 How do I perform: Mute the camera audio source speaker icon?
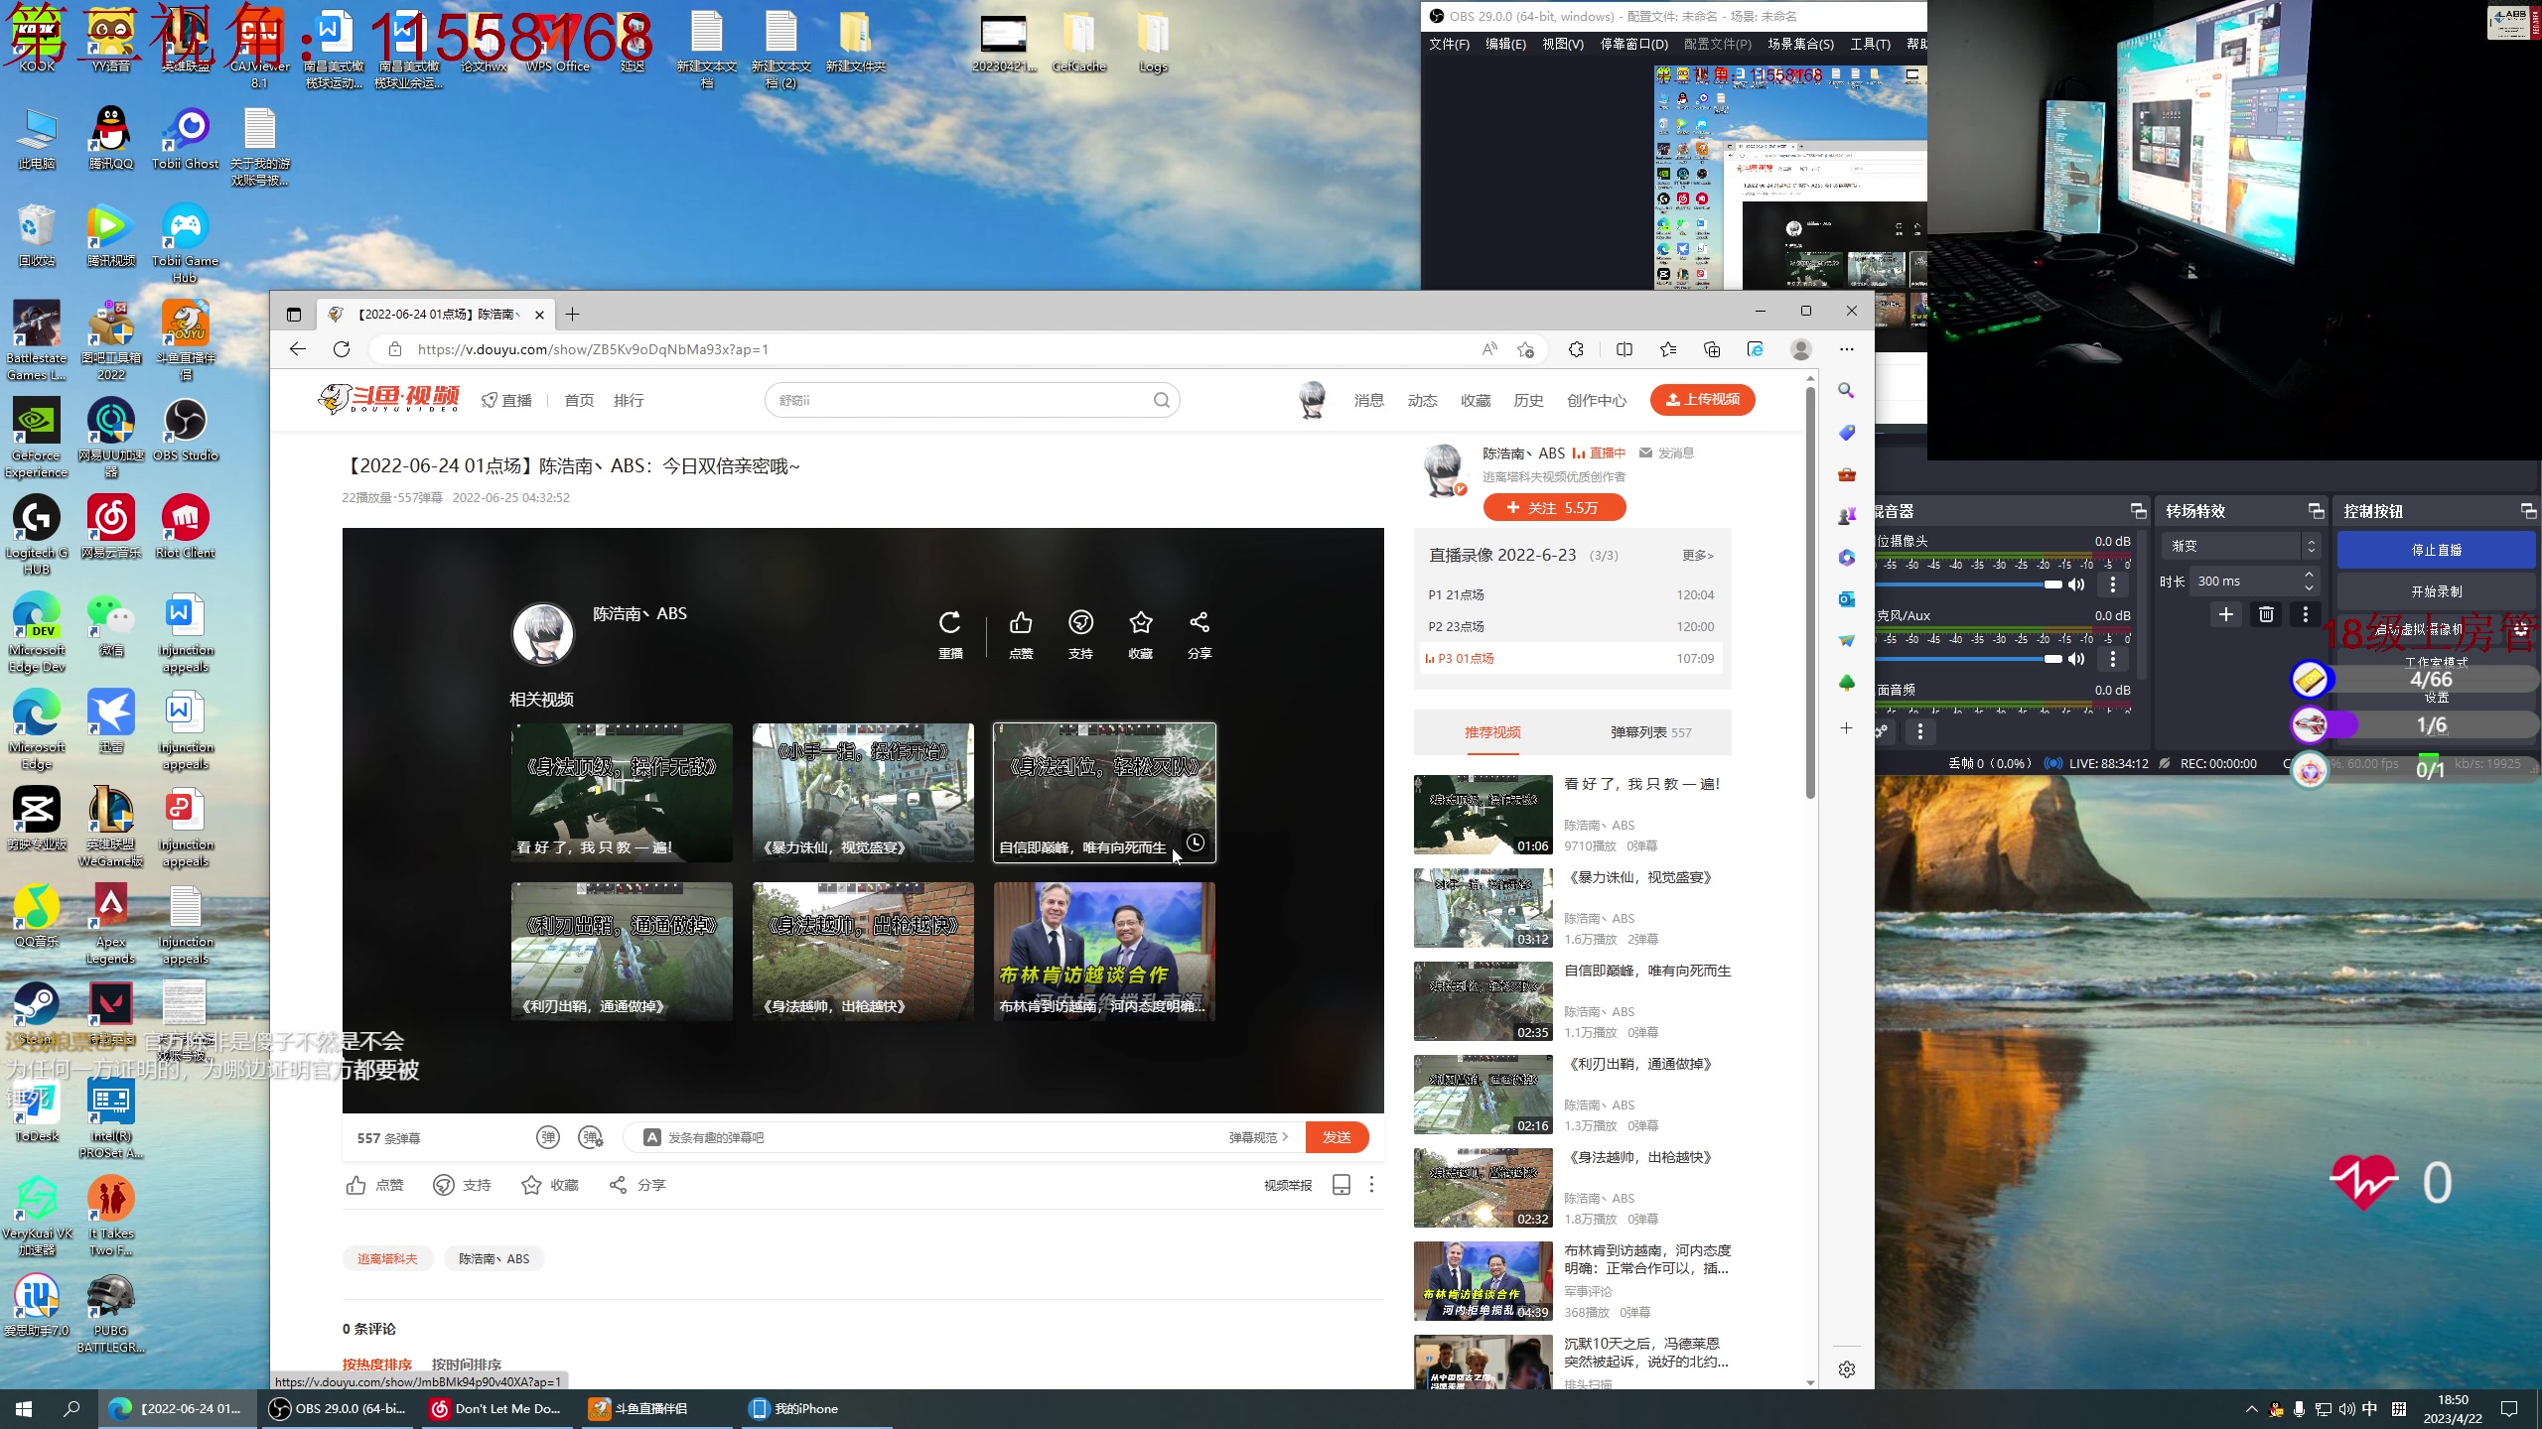[2075, 585]
